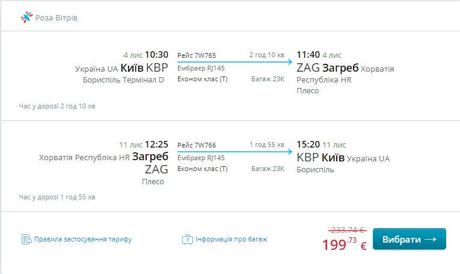The width and height of the screenshot is (460, 274).
Task: Click the 10:30 departure time
Action: click(156, 54)
